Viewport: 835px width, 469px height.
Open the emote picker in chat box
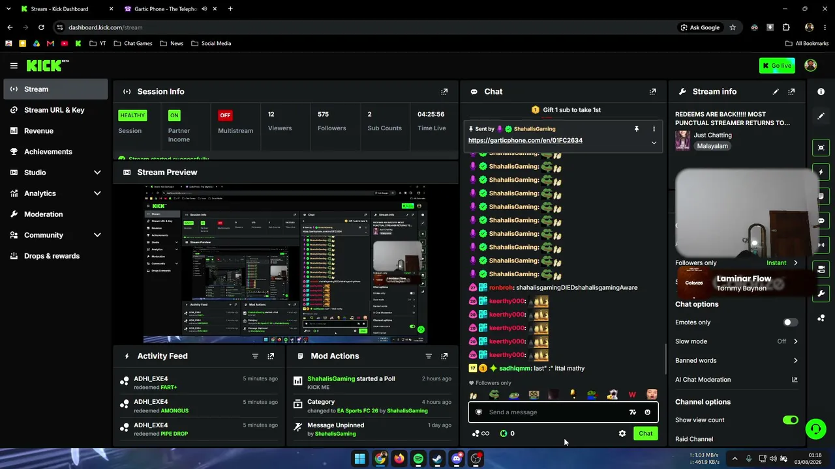[647, 412]
